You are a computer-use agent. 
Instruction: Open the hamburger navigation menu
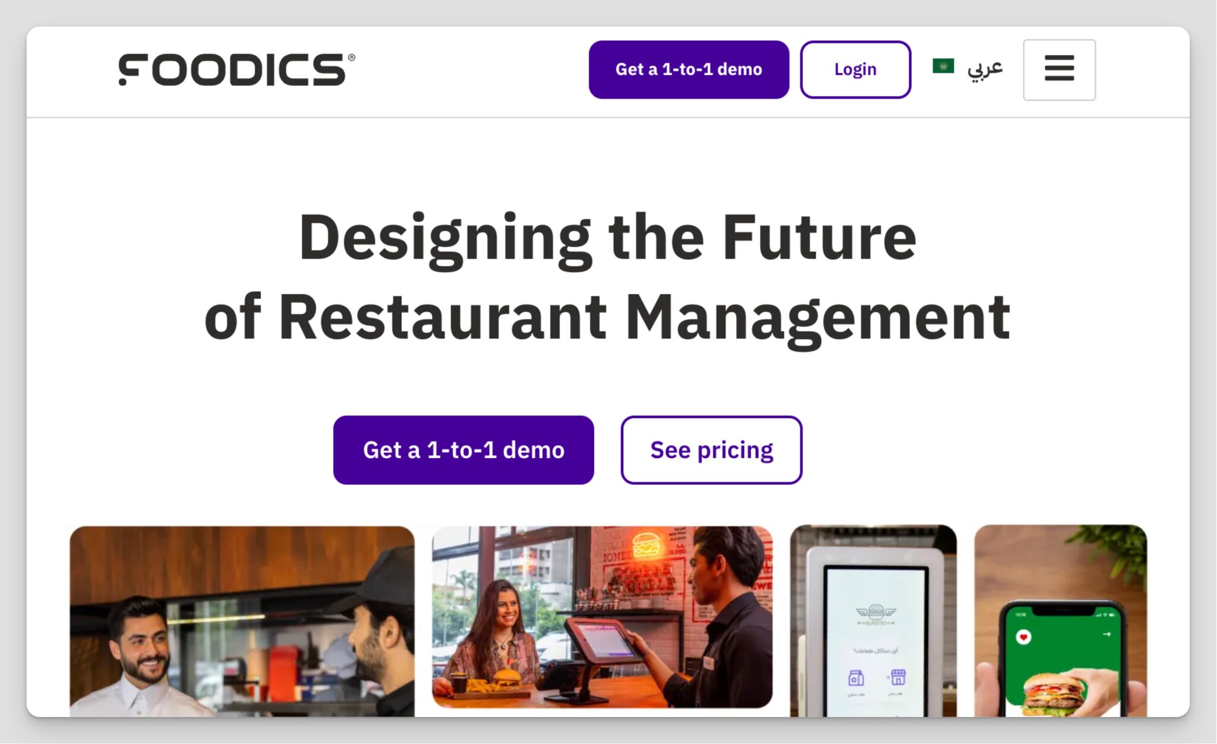click(x=1059, y=70)
